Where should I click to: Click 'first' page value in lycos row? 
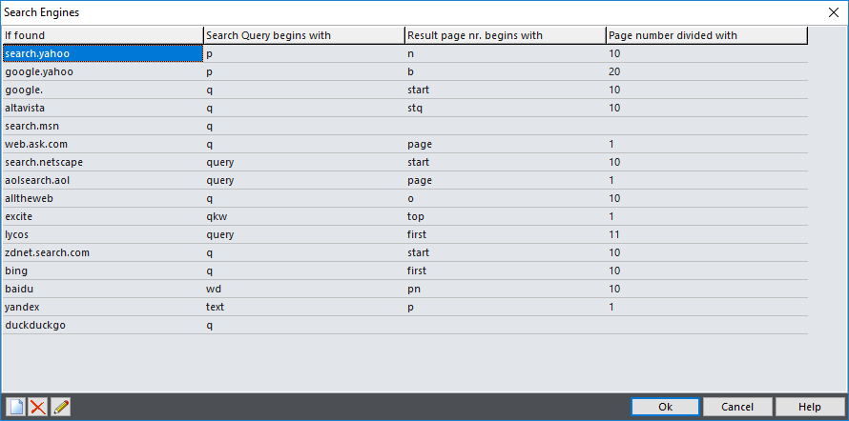pos(417,234)
